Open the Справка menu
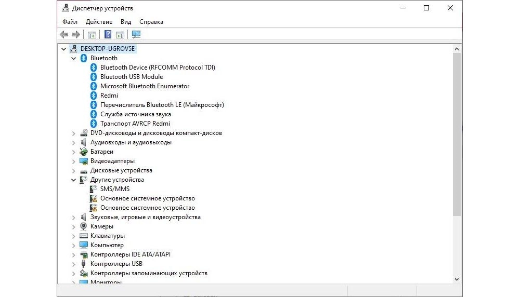The height and width of the screenshot is (297, 520). (x=151, y=22)
